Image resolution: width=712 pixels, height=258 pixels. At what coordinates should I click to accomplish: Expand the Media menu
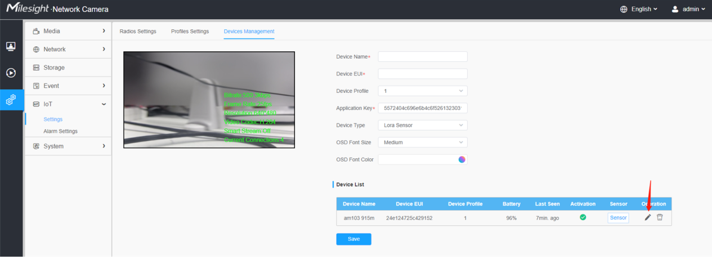68,31
